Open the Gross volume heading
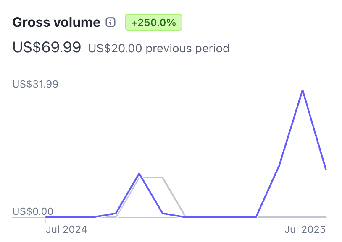 pyautogui.click(x=56, y=23)
